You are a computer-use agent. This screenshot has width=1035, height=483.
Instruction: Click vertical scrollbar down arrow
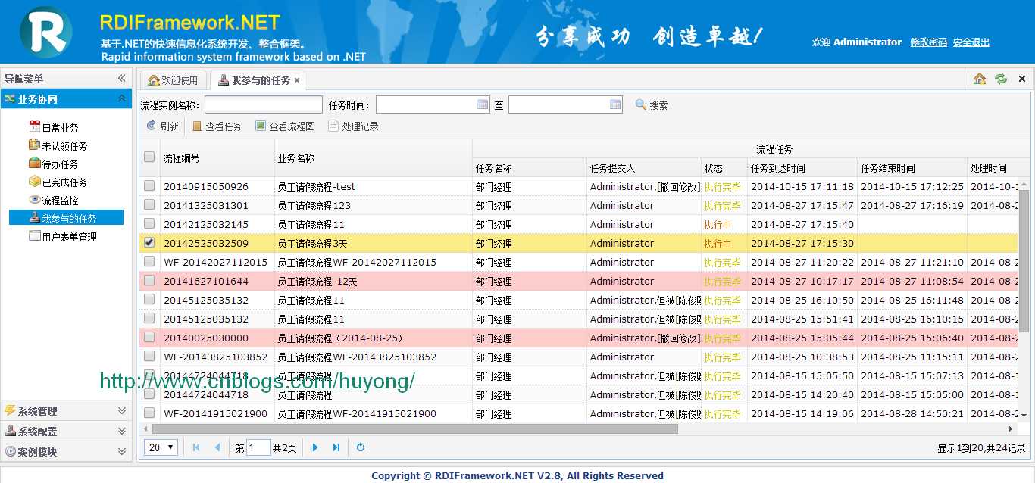click(x=1024, y=415)
